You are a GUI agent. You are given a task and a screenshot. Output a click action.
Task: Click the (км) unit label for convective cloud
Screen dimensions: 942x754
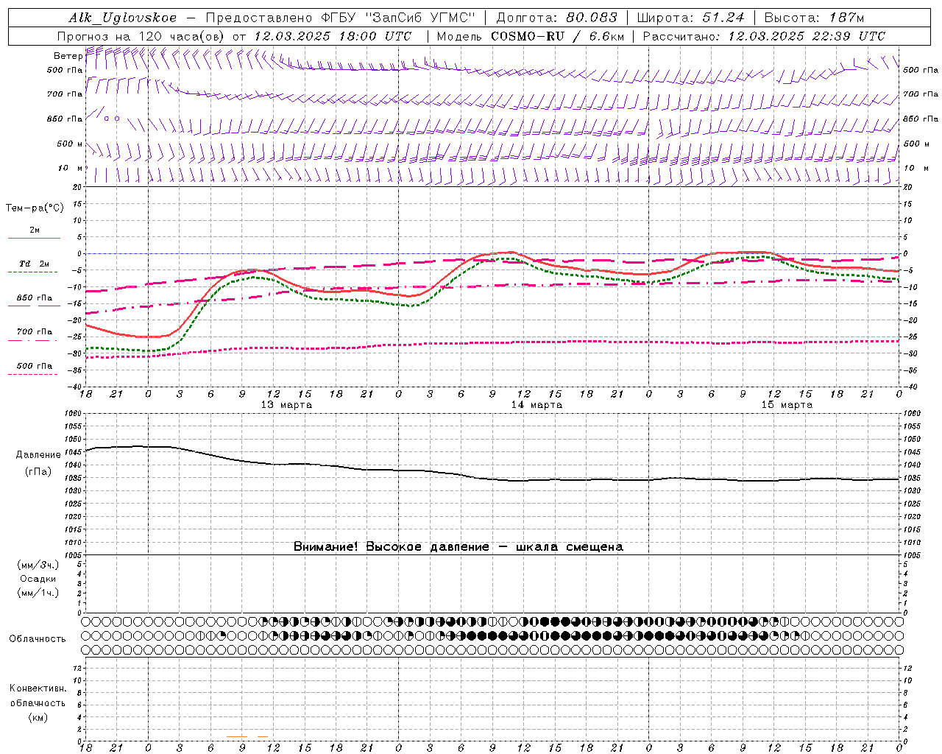pos(38,717)
